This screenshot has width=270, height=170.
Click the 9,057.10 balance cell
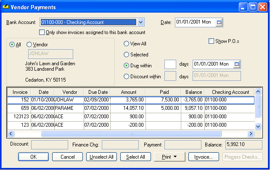[x=193, y=108]
